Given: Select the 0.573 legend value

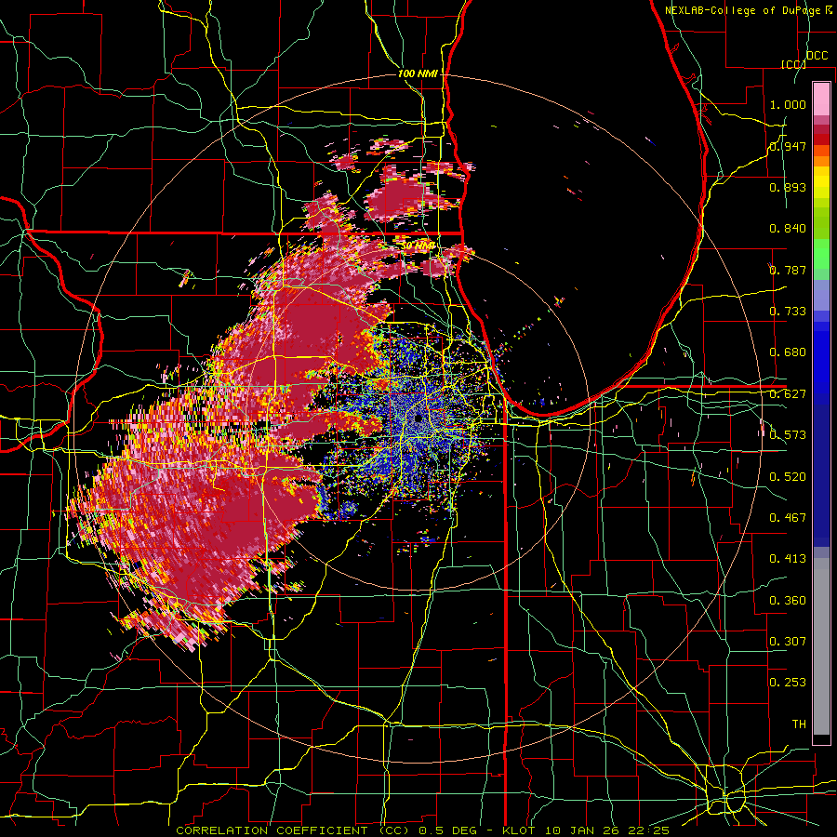Looking at the screenshot, I should [788, 435].
